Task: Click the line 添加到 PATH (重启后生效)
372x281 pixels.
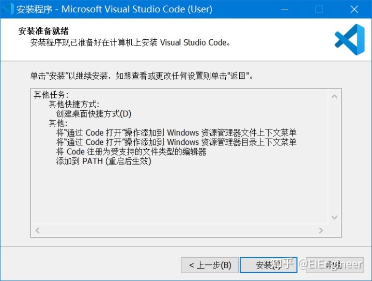Action: pos(104,161)
